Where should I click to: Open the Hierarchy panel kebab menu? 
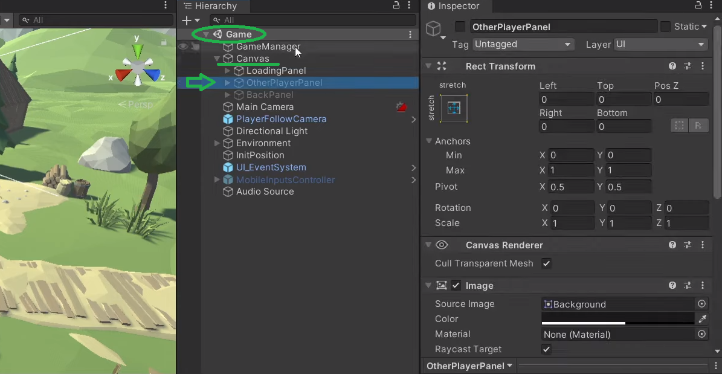pos(410,5)
